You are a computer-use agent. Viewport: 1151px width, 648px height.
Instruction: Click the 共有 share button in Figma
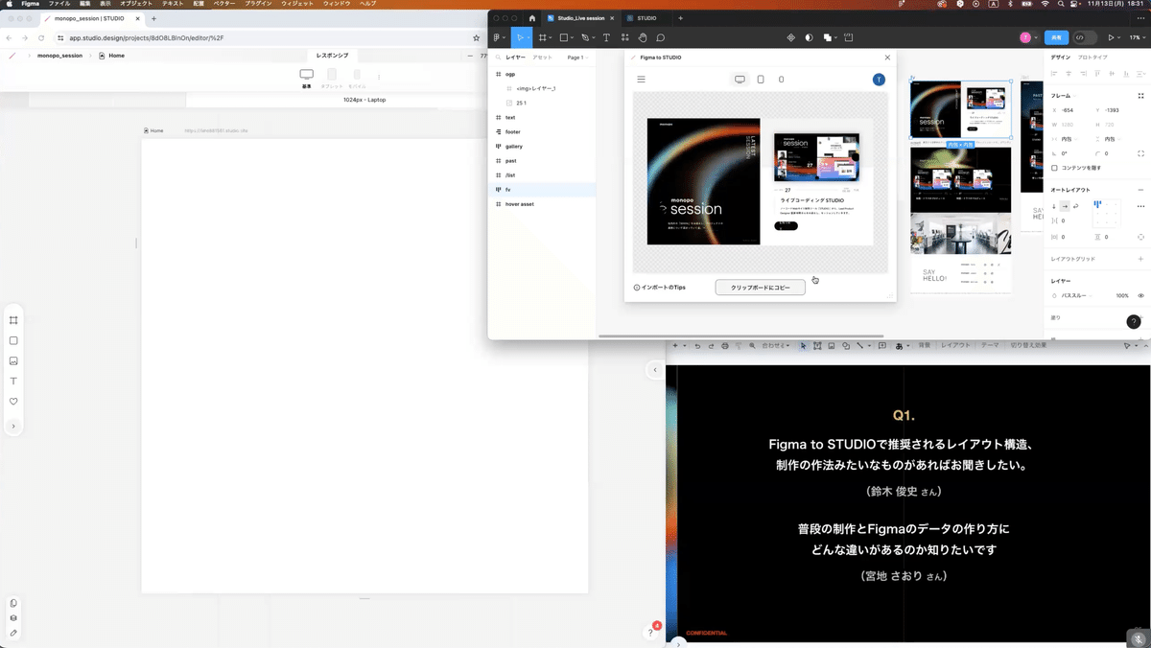1056,37
